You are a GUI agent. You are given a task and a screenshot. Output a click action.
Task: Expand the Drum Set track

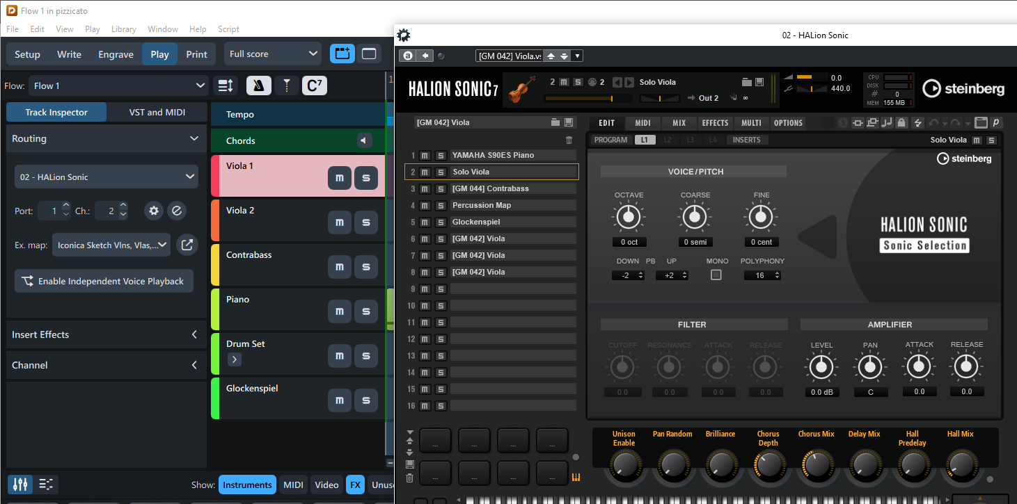pos(235,359)
